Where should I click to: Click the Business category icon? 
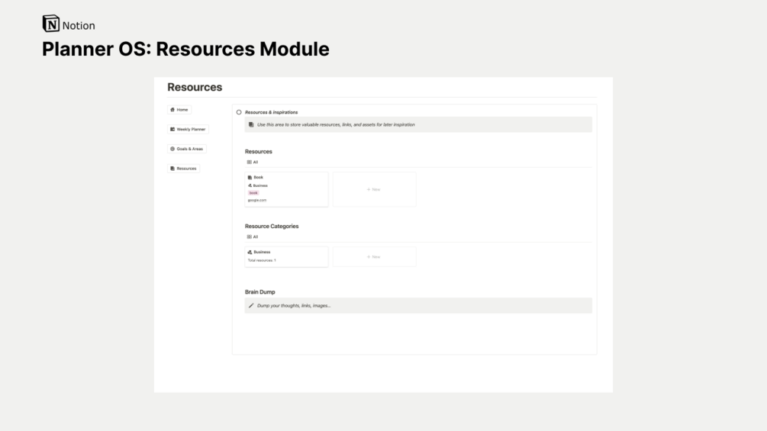(x=250, y=252)
